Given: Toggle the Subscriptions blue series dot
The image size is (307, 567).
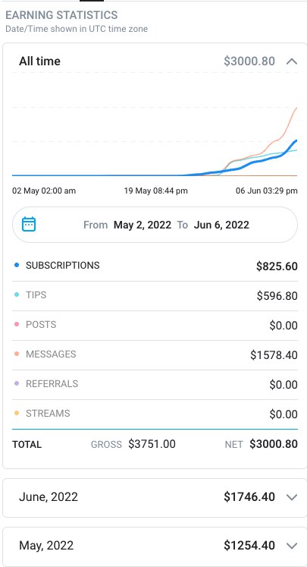Looking at the screenshot, I should pyautogui.click(x=16, y=265).
